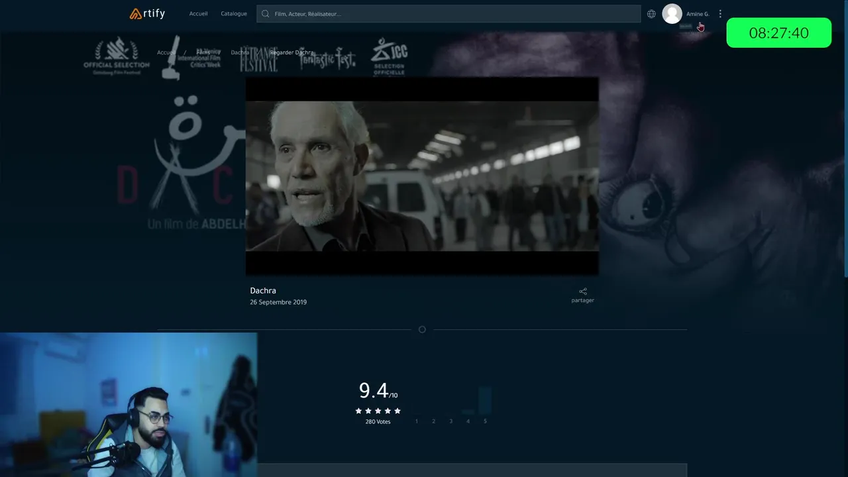This screenshot has width=848, height=477.
Task: Go to Accueil in top navigation
Action: click(x=198, y=13)
